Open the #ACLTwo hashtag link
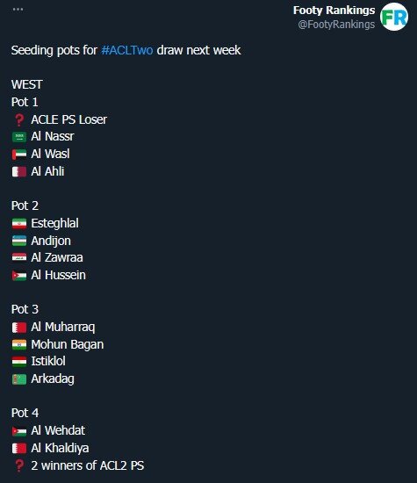This screenshot has height=483, width=417. pyautogui.click(x=127, y=50)
